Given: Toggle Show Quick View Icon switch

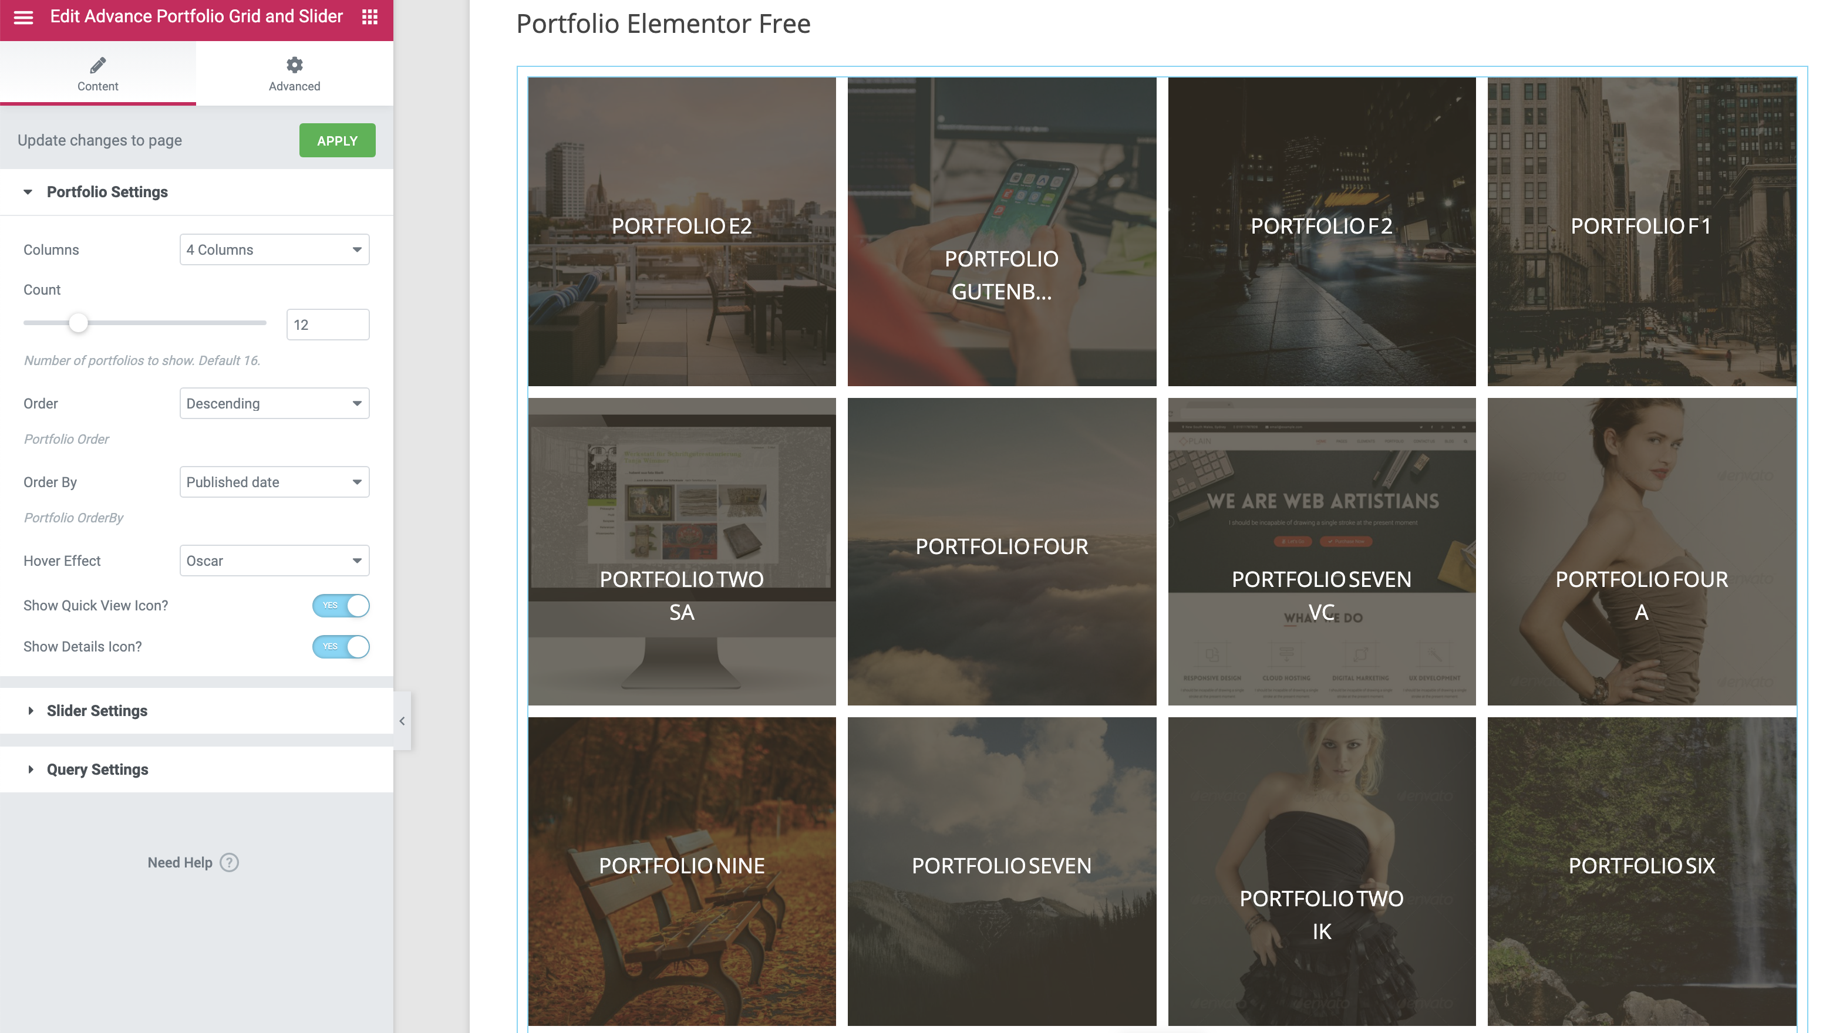Looking at the screenshot, I should pyautogui.click(x=341, y=606).
